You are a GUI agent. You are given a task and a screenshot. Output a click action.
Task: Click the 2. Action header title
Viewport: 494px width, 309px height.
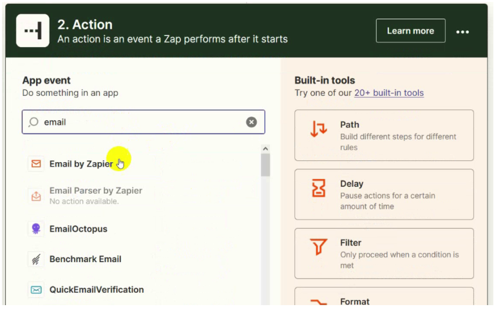coord(85,24)
